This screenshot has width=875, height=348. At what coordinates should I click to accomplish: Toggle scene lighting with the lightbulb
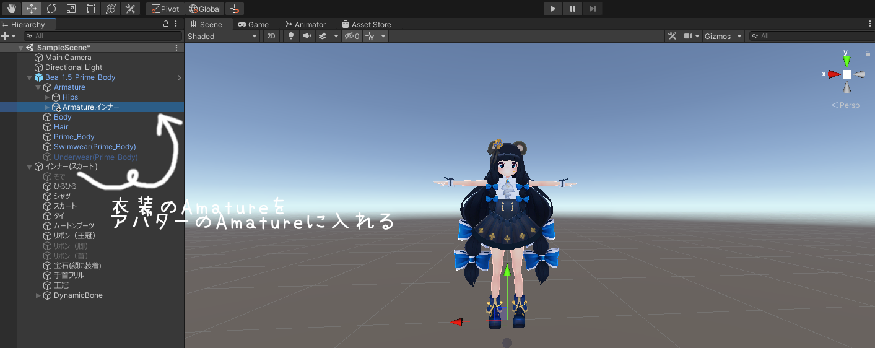tap(291, 36)
